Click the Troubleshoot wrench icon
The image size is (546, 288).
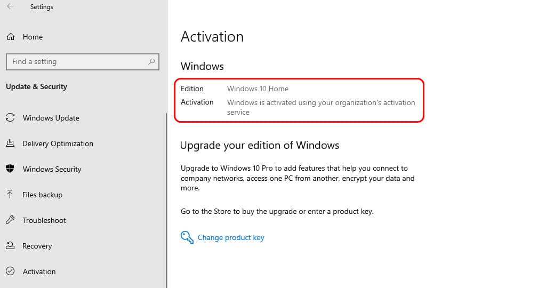click(x=11, y=220)
